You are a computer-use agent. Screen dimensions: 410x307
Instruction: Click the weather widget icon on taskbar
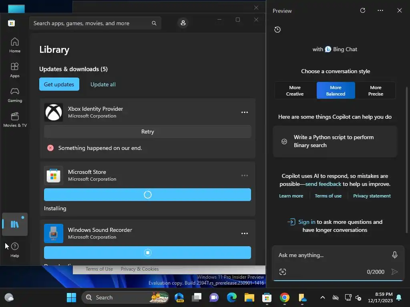(9, 297)
